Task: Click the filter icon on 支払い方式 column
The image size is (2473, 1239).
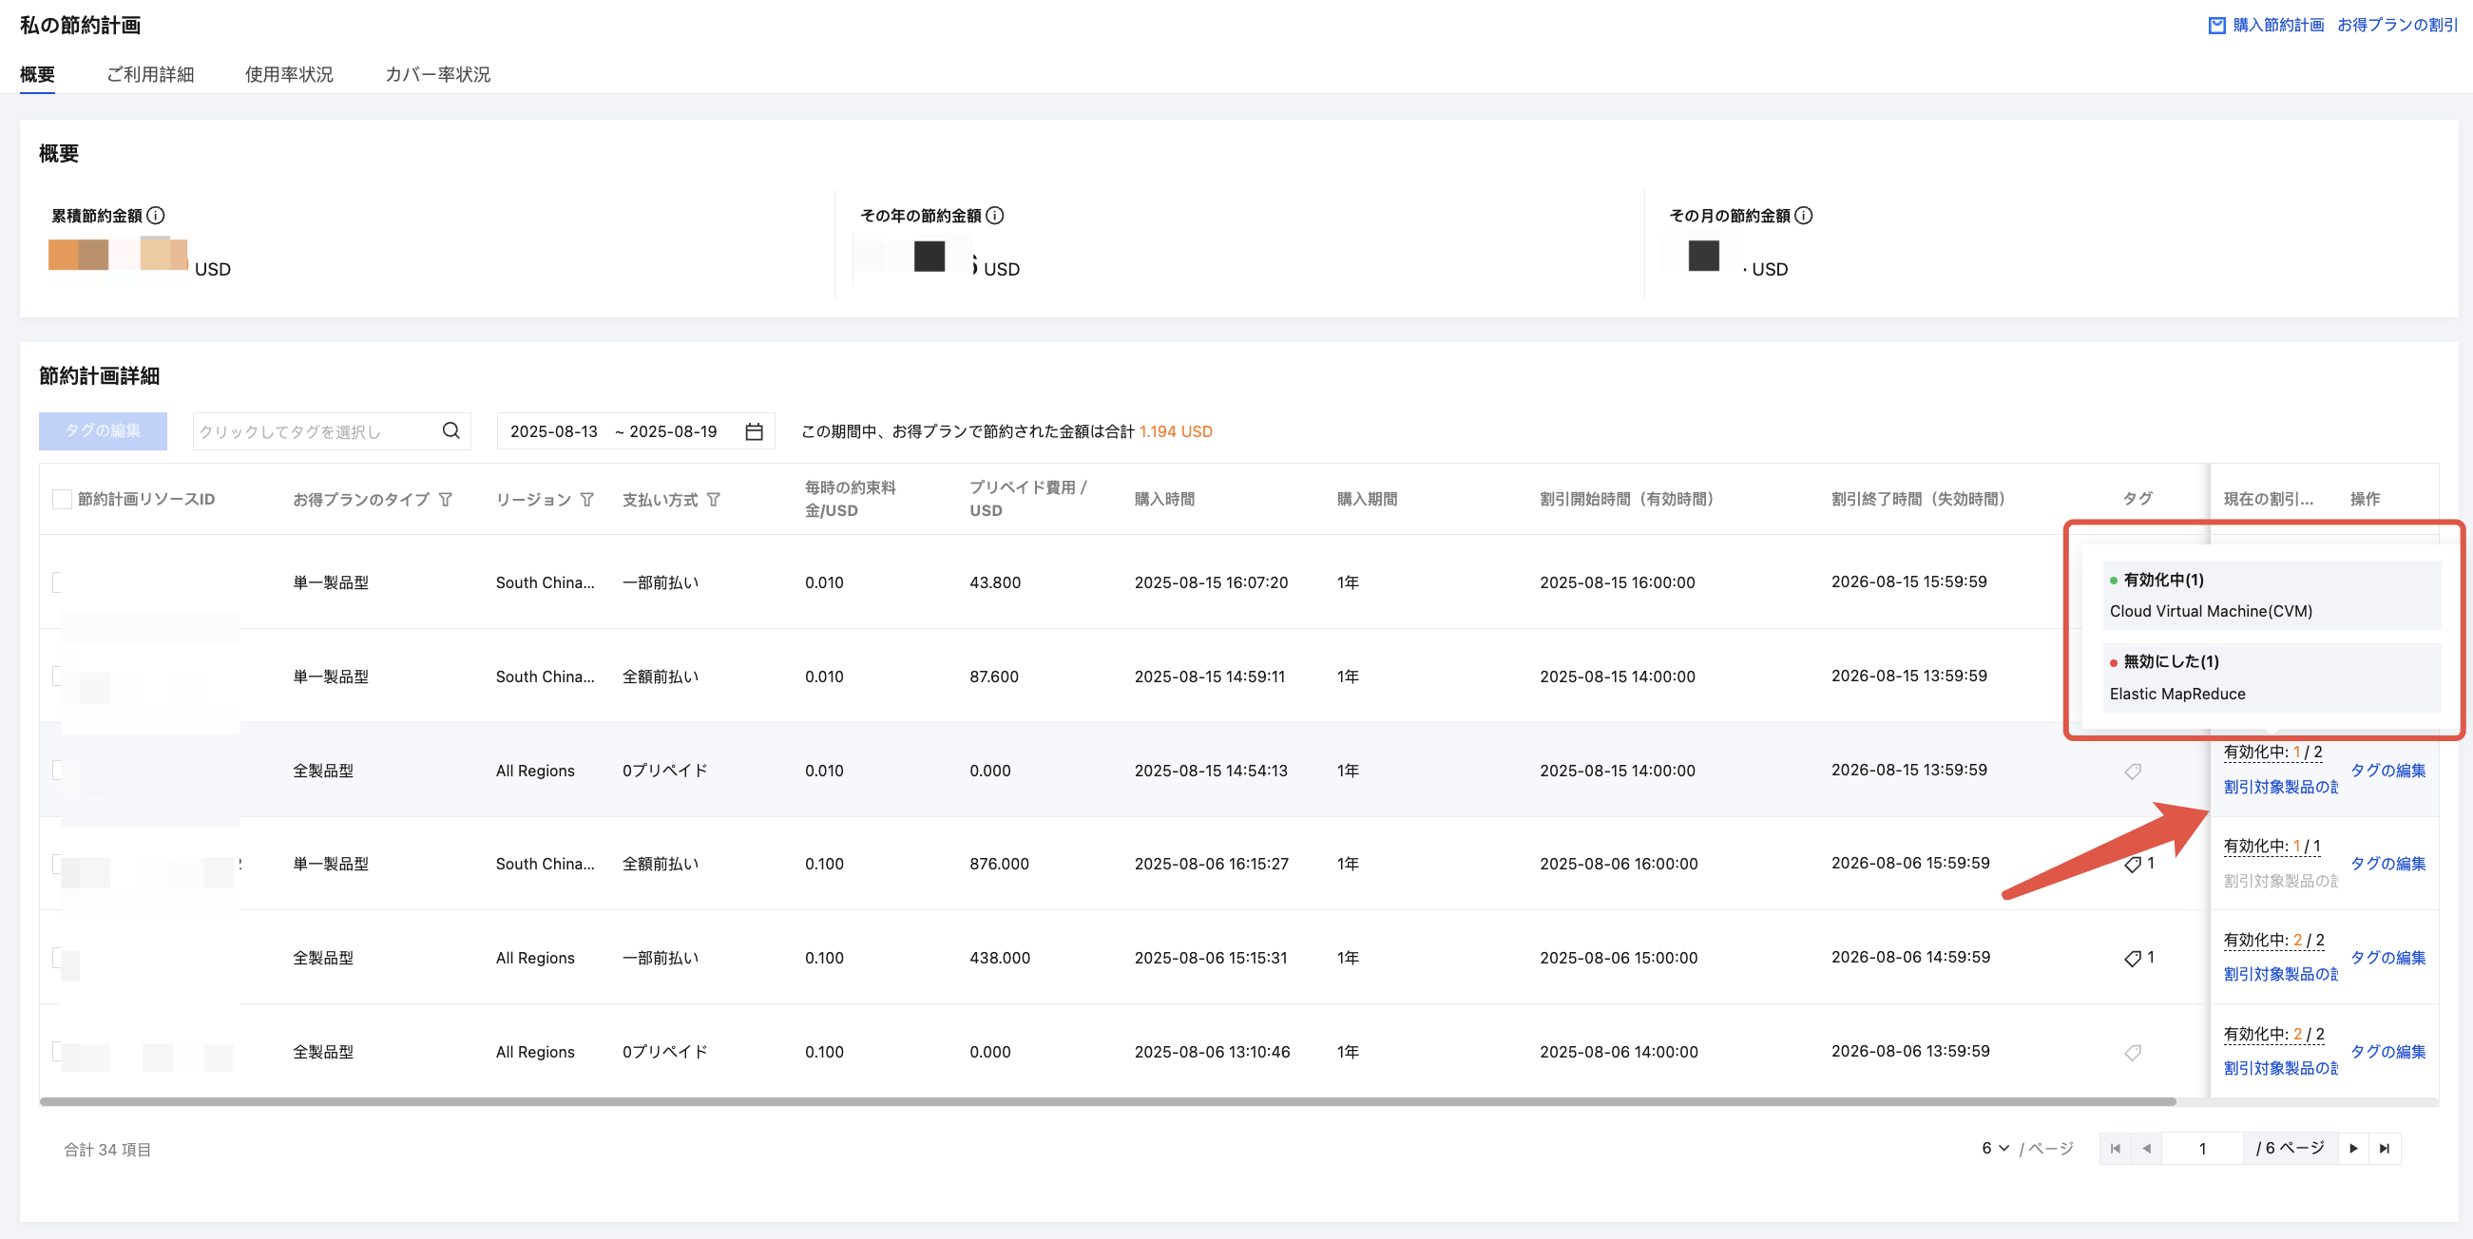Action: click(x=713, y=499)
